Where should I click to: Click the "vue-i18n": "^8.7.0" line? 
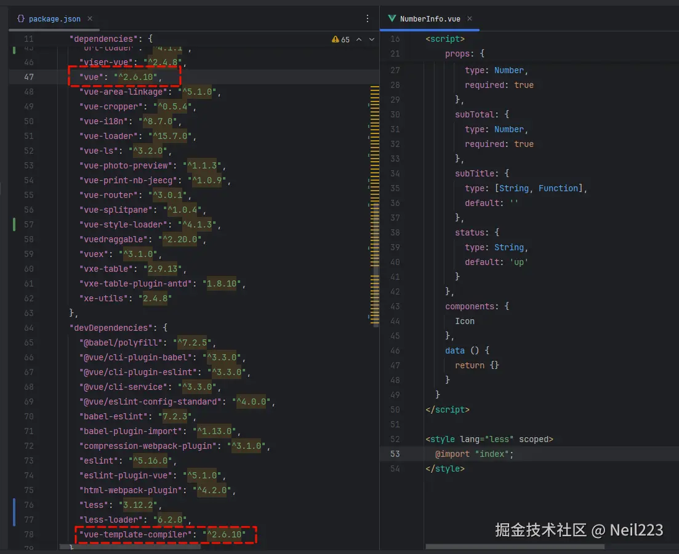pos(131,122)
